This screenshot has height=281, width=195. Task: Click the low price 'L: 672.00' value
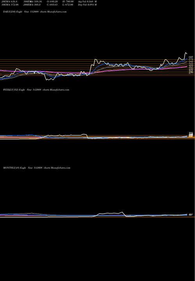click(x=68, y=5)
